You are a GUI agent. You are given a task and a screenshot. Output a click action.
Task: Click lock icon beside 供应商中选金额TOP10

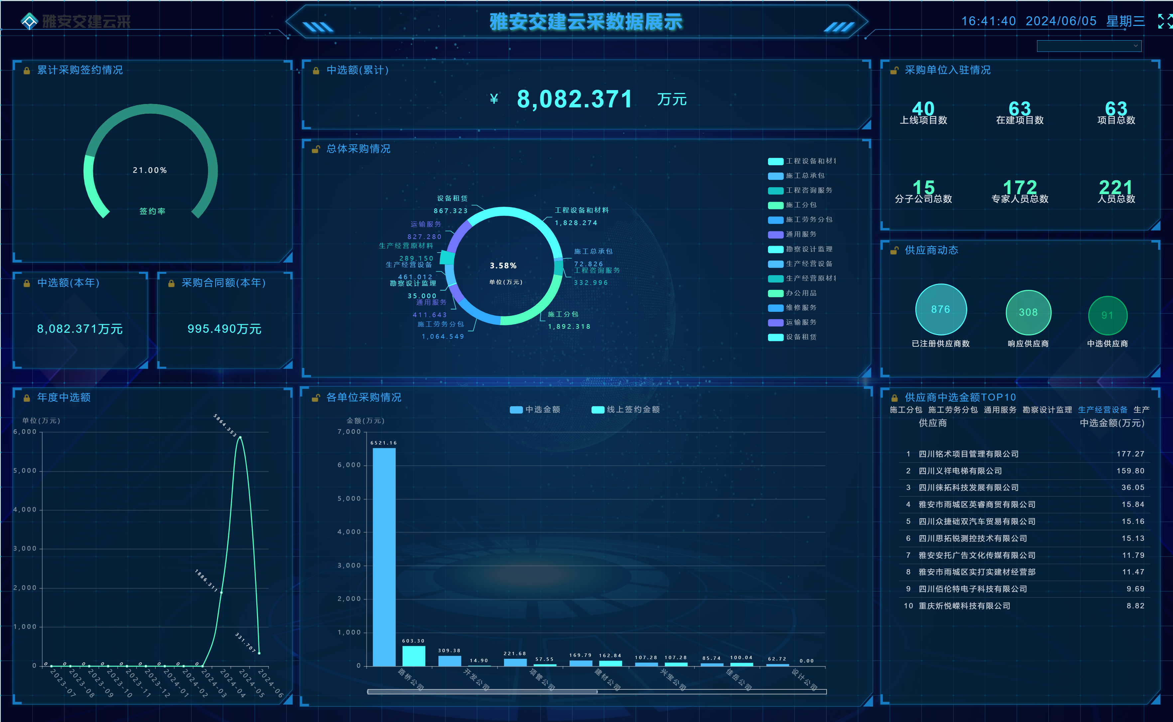(x=894, y=398)
